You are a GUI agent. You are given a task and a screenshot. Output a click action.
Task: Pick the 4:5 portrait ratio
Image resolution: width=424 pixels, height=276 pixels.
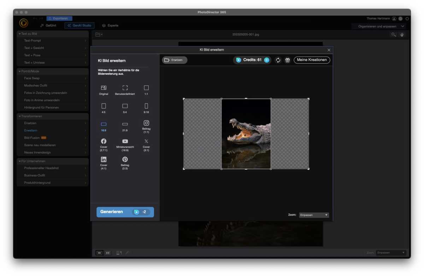click(x=104, y=108)
